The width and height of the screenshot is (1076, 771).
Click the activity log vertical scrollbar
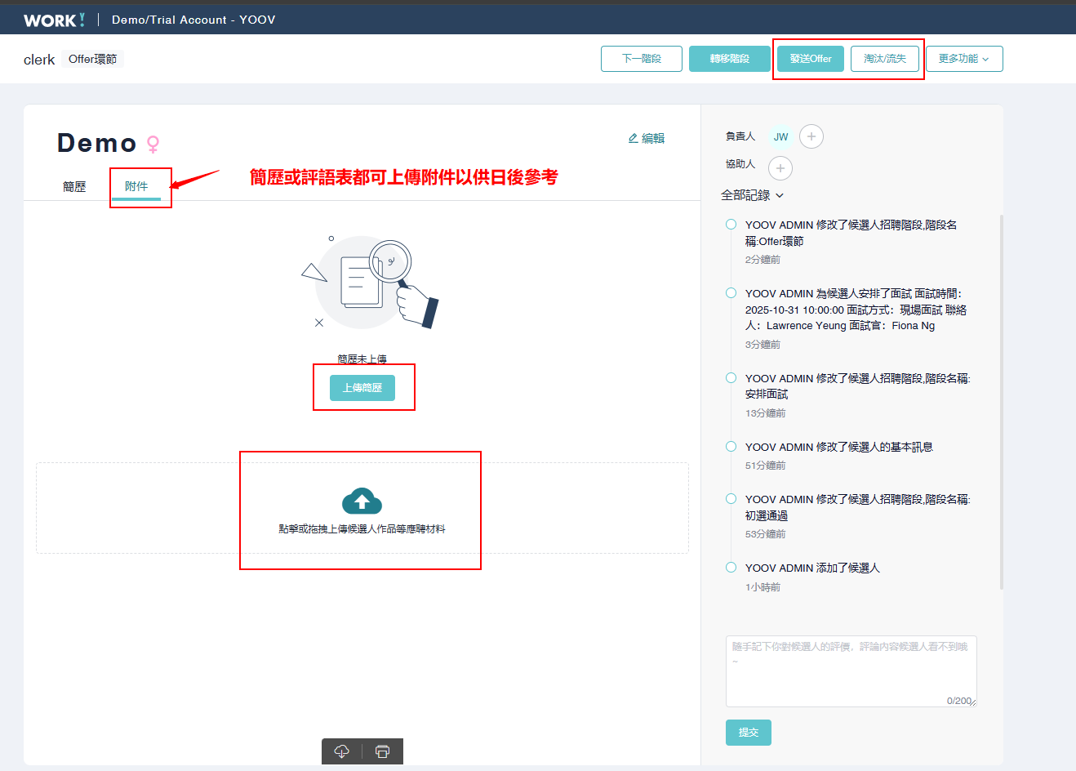point(1002,400)
